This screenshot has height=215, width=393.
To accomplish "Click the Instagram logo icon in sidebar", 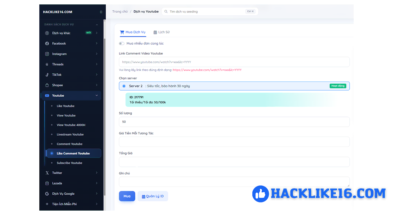I will [47, 54].
